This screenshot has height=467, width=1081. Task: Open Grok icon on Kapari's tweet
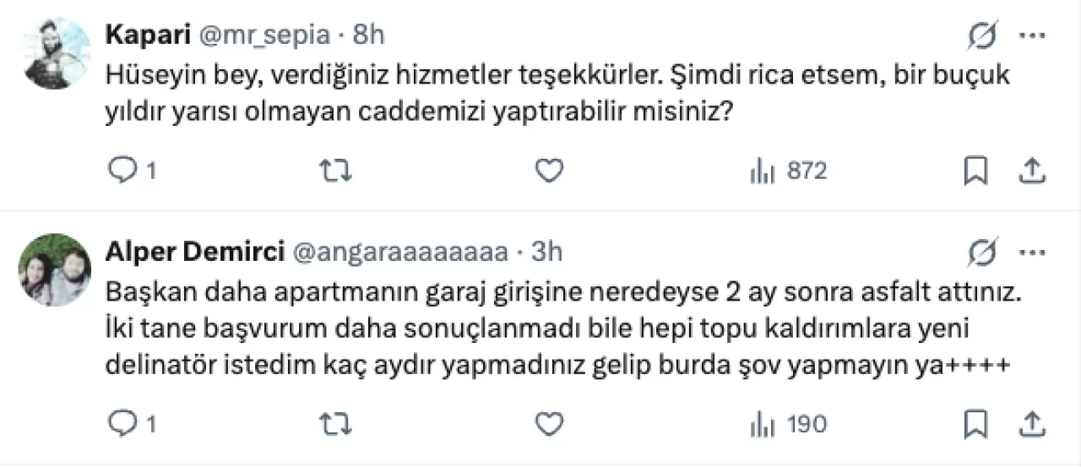click(983, 35)
